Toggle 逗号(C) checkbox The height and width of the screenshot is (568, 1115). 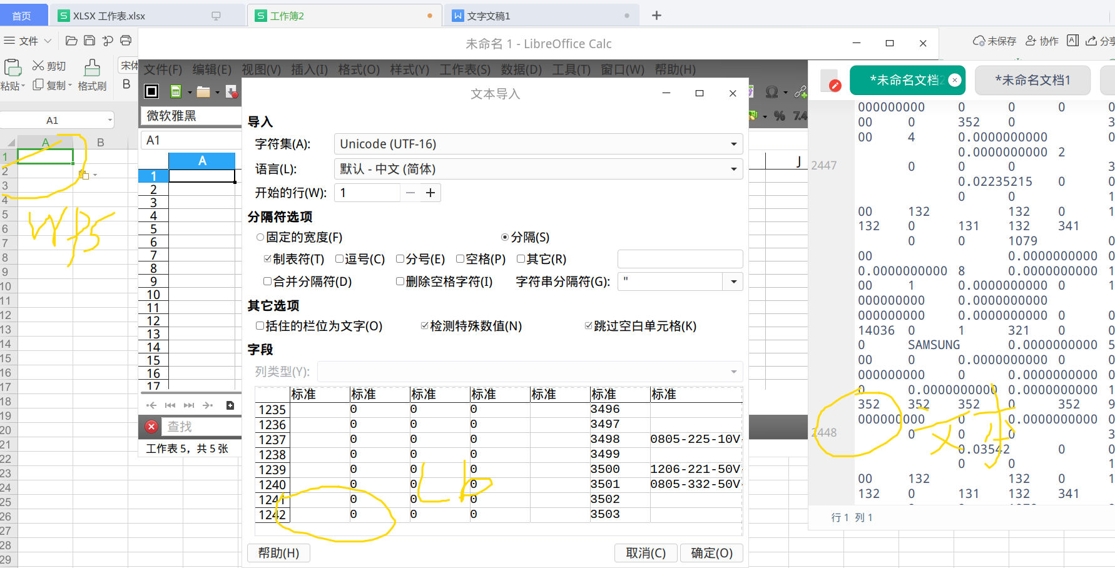[339, 259]
